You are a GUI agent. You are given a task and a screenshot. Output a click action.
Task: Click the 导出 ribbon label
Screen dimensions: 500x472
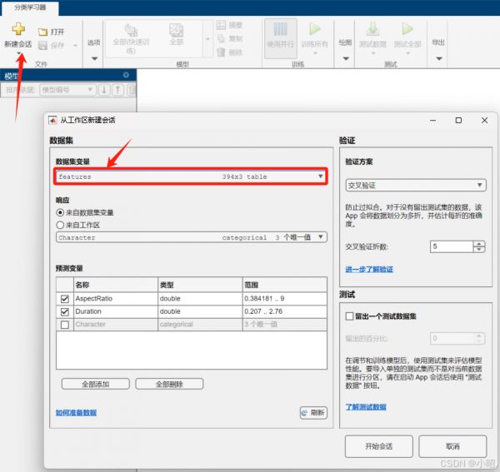click(x=438, y=42)
